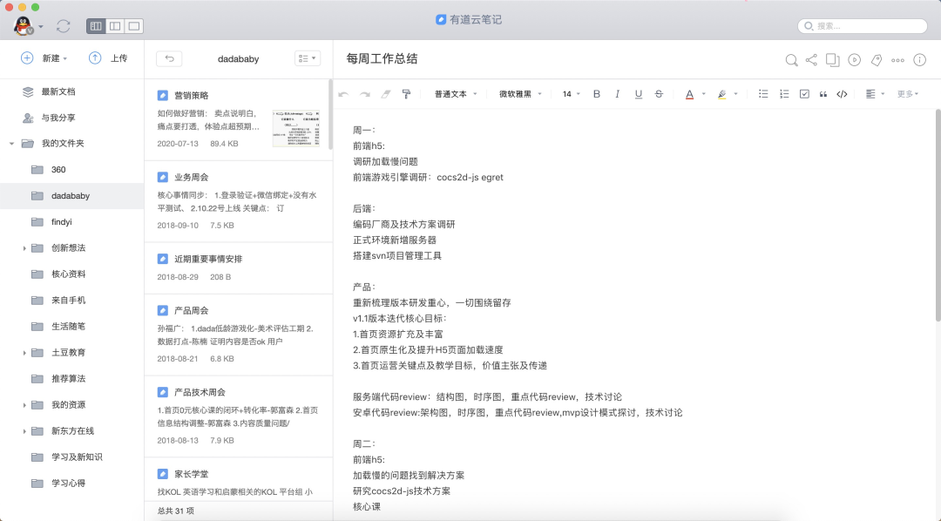Open the font size 14 dropdown

[x=572, y=93]
